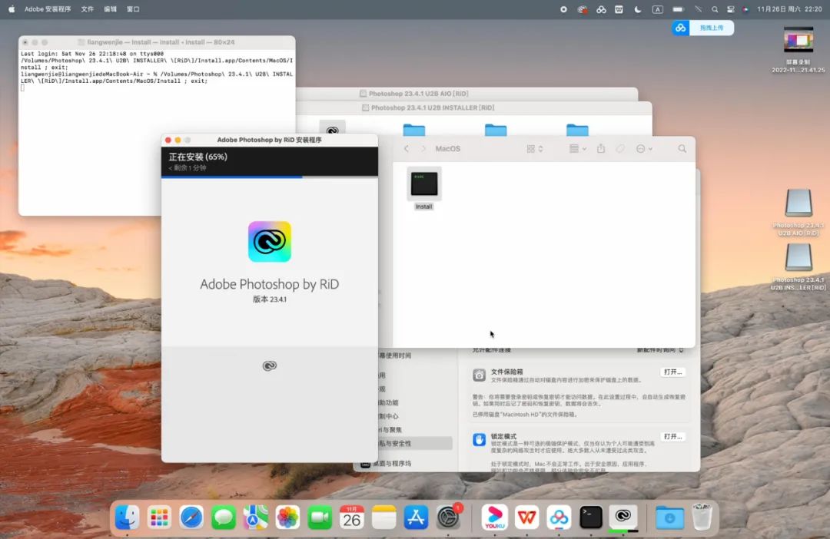The height and width of the screenshot is (539, 830).
Task: Open the Finder view mode switcher
Action: click(x=535, y=149)
